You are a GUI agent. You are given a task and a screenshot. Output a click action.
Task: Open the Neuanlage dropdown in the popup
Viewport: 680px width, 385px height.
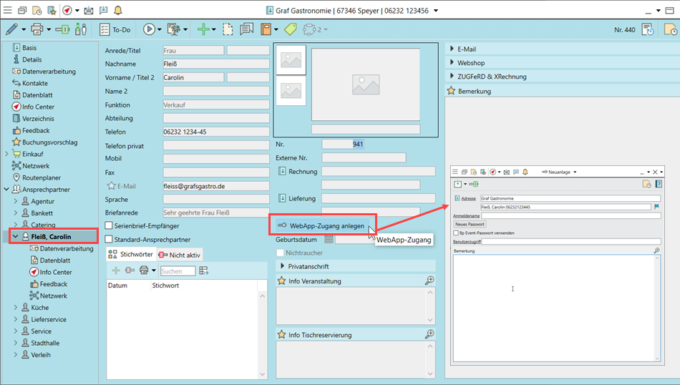click(560, 172)
